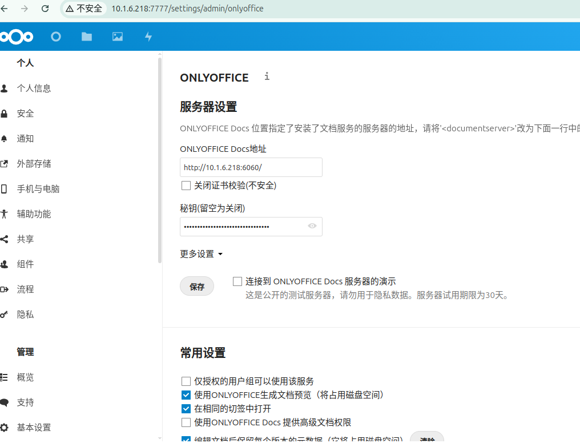Viewport: 580px width, 443px height.
Task: Open 手机与电脑 settings
Action: (38, 189)
